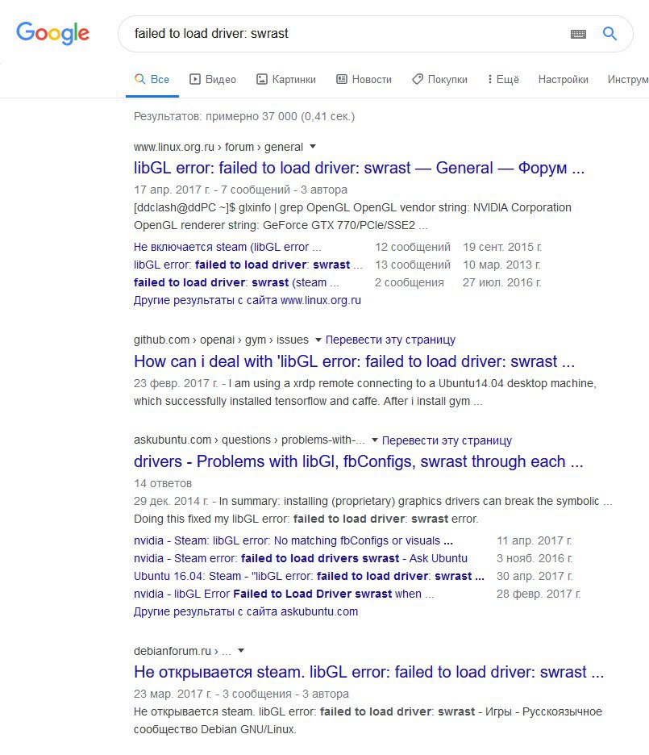Click the github.com › openai › gym › issues breadcrumb
This screenshot has width=649, height=755.
coord(221,340)
